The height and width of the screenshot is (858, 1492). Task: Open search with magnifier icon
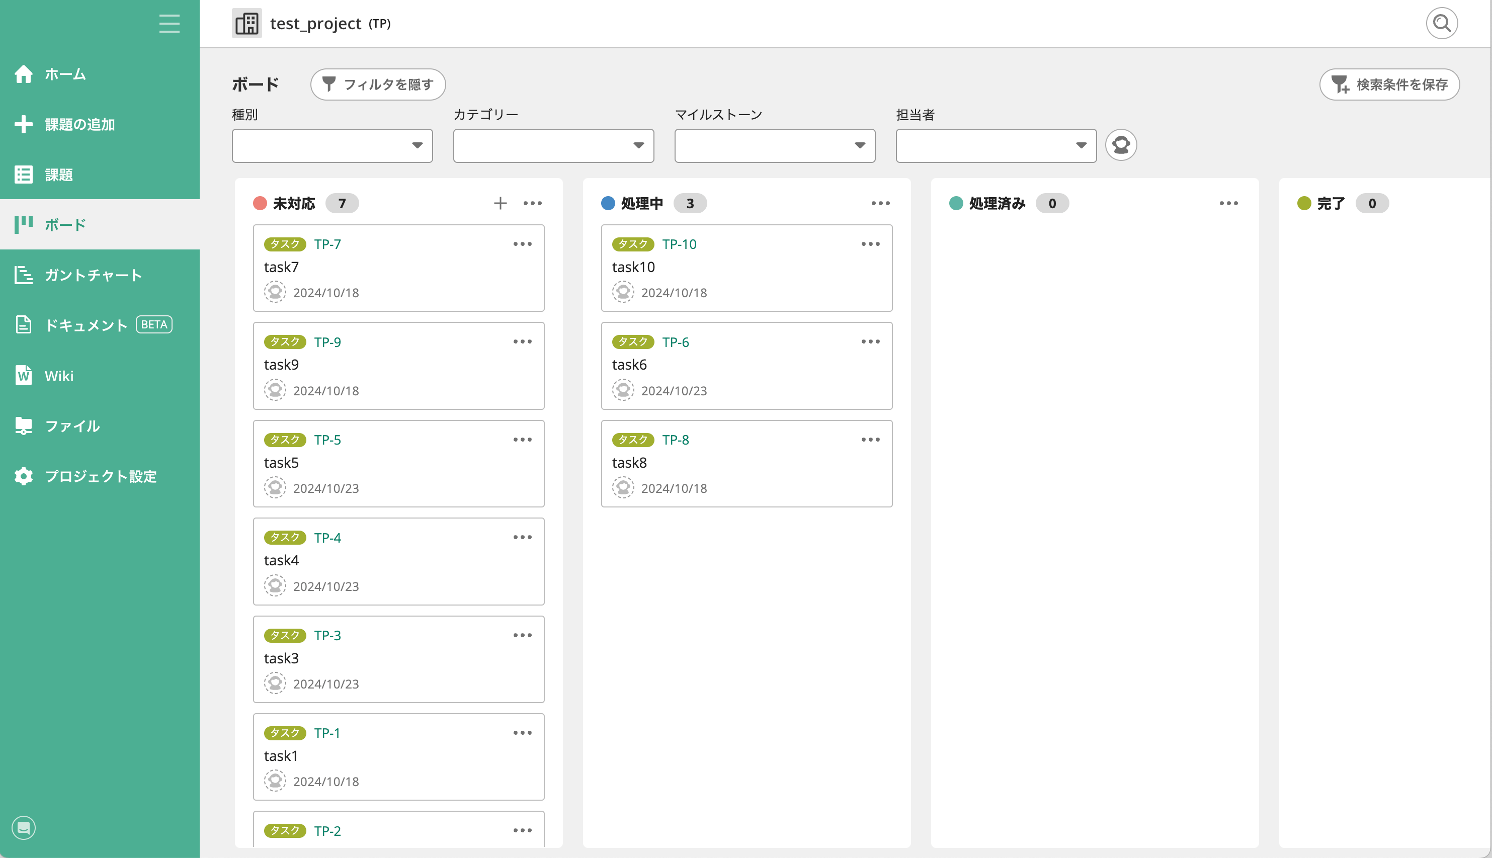tap(1441, 24)
